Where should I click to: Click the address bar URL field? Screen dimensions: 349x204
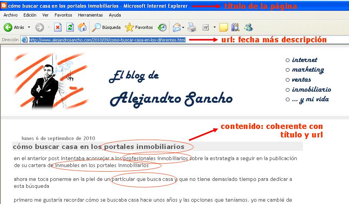pyautogui.click(x=185, y=40)
